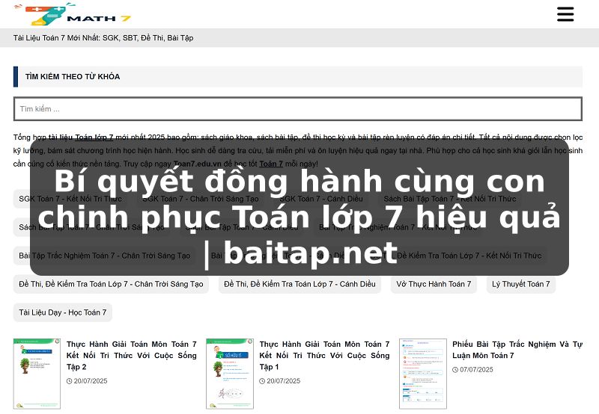Open tag Sách Bài Tập Toán 7 - Kết Nối Tri Thức
The width and height of the screenshot is (599, 414).
pyautogui.click(x=450, y=199)
